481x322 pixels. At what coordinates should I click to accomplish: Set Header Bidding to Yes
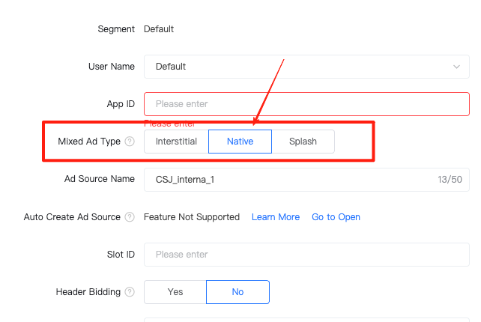click(x=175, y=291)
